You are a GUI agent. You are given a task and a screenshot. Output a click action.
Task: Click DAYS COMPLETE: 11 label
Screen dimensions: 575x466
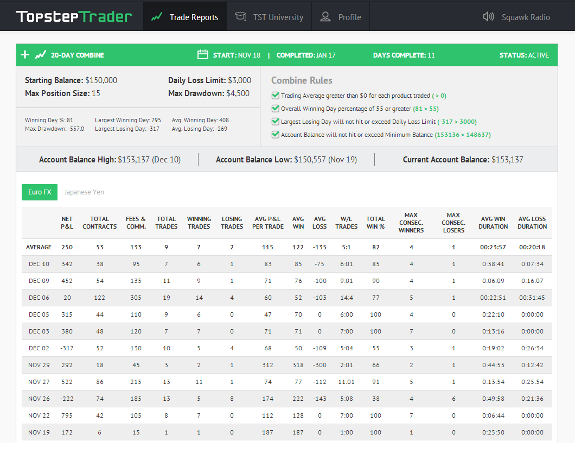click(404, 55)
